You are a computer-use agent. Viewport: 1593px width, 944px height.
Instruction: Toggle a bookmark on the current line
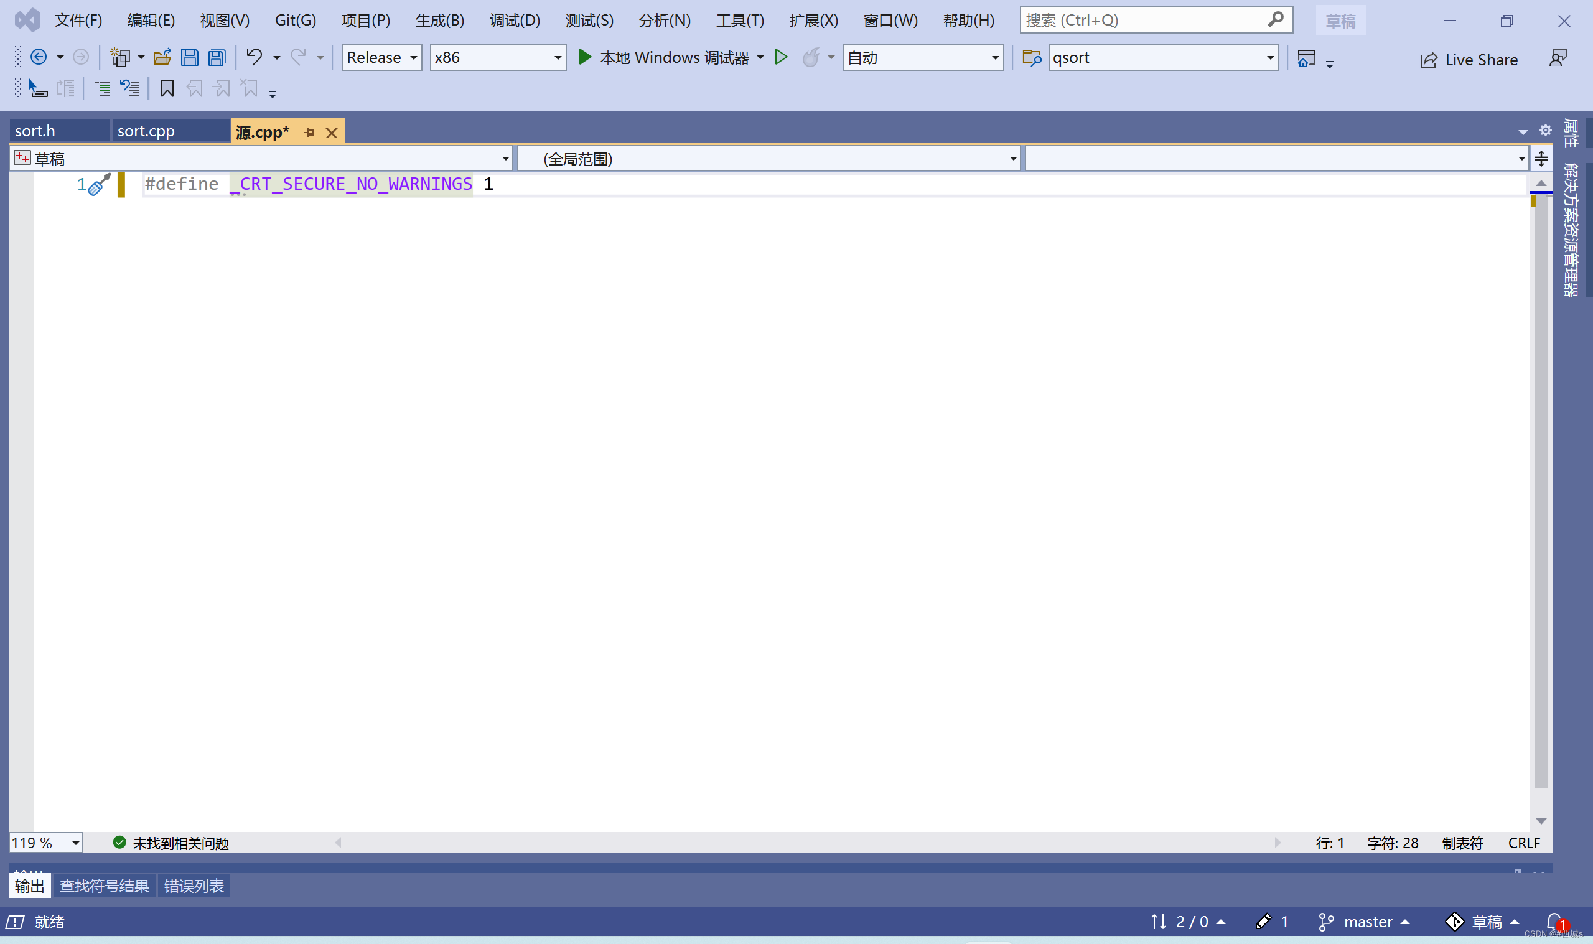(x=167, y=88)
